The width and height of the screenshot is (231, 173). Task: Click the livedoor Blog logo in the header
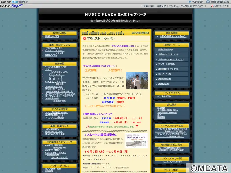coord(11,6)
